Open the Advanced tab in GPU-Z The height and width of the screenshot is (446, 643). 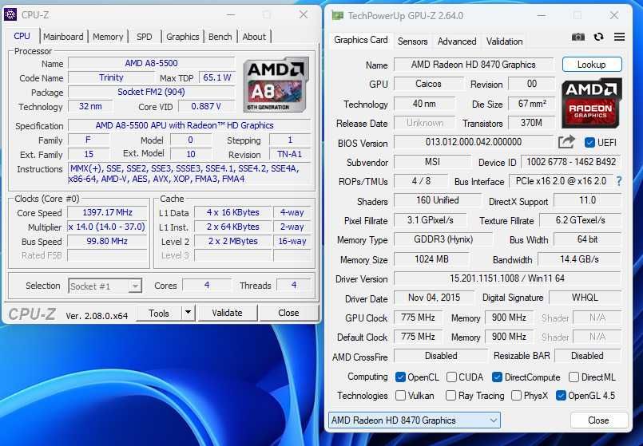[457, 41]
